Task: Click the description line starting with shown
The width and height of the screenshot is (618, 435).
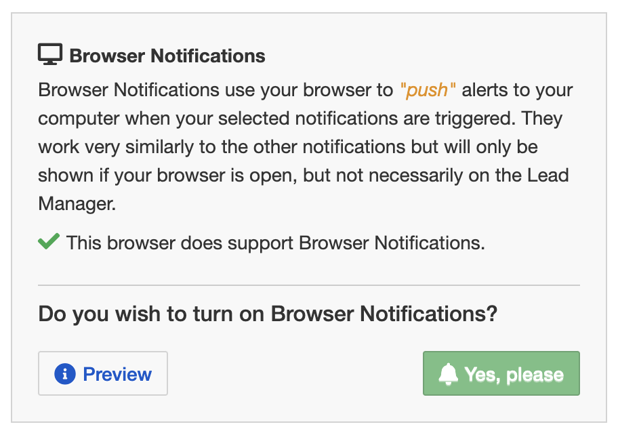Action: coord(304,175)
